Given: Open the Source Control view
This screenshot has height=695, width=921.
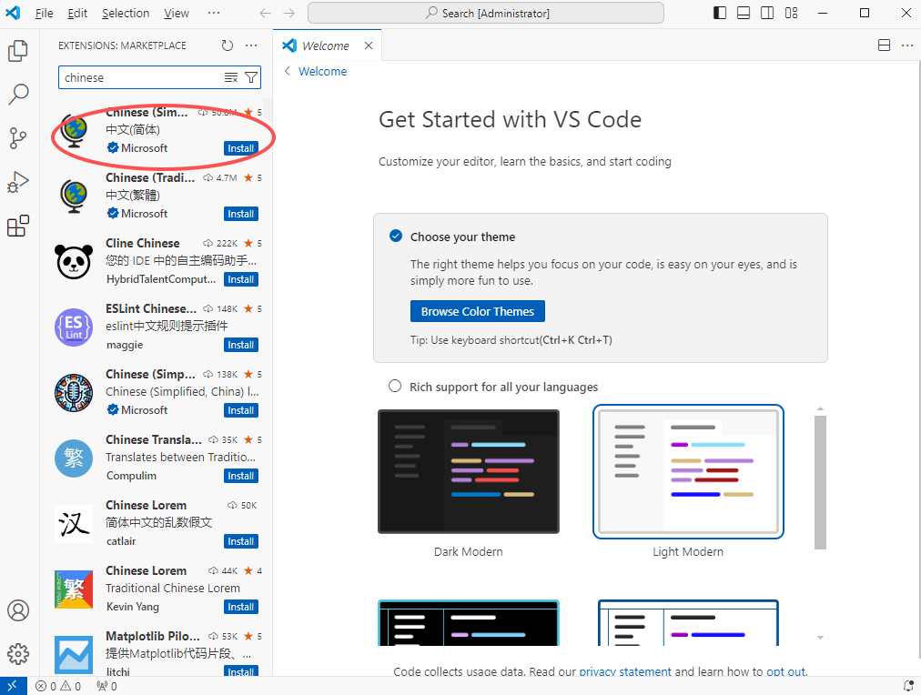Looking at the screenshot, I should (18, 138).
